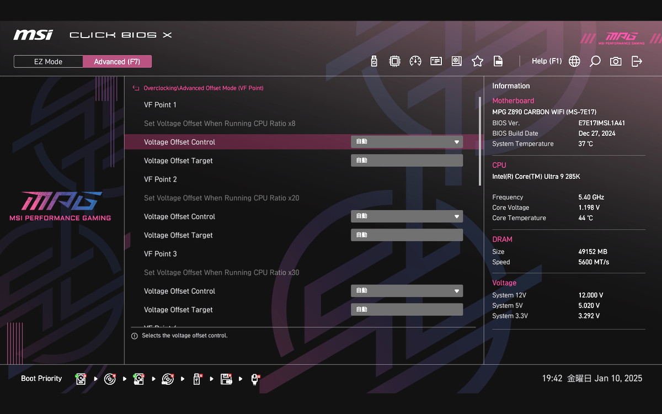Select the 'VF Point 3' heading
The image size is (662, 414).
[x=161, y=254]
